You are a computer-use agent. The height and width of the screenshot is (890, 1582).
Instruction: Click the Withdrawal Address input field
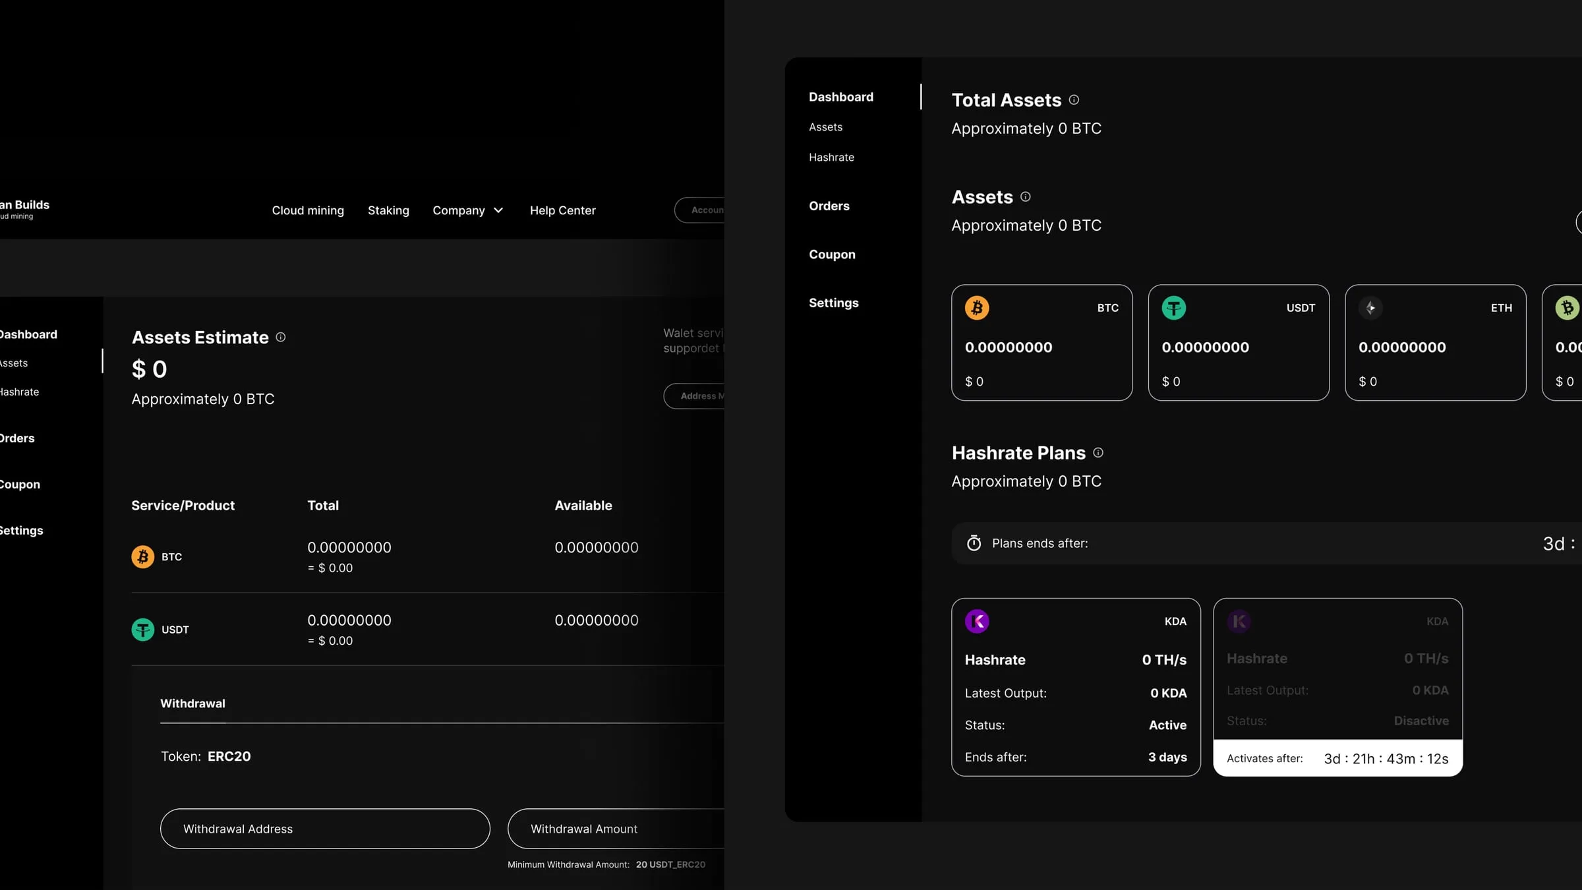(x=325, y=829)
